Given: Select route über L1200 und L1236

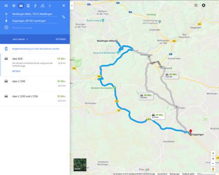Looking at the screenshot, I should click(x=35, y=98).
